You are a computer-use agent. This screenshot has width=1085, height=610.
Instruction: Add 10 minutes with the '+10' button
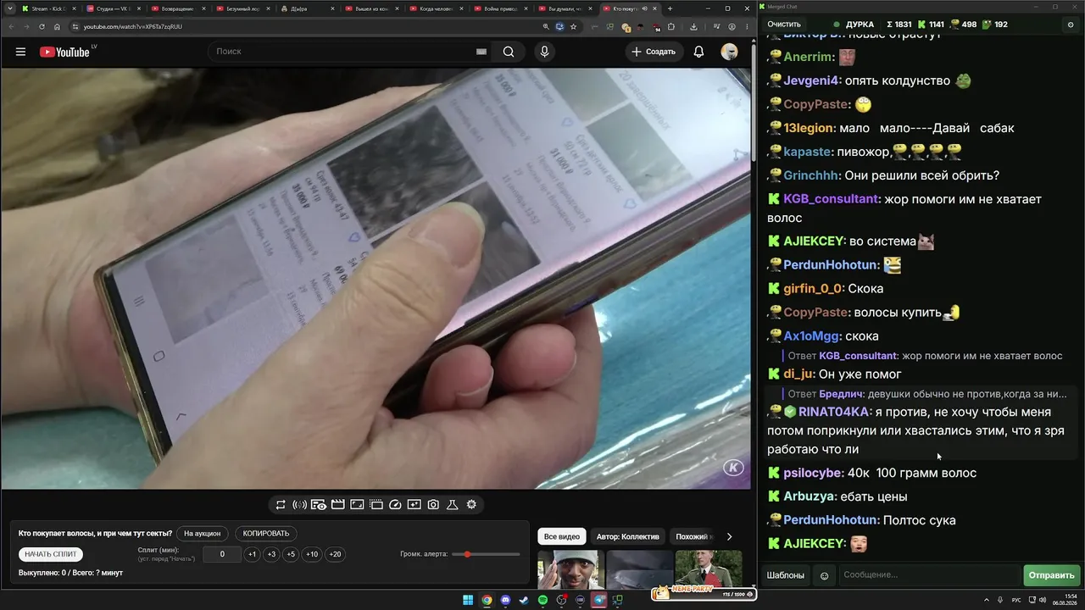(312, 554)
